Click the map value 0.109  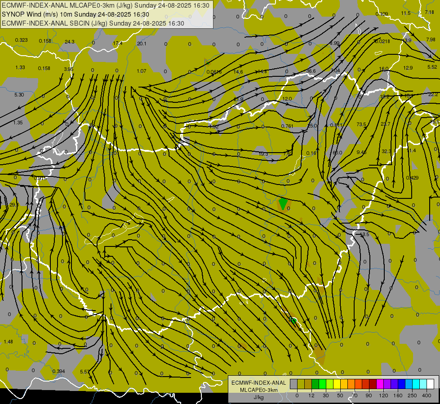point(382,14)
